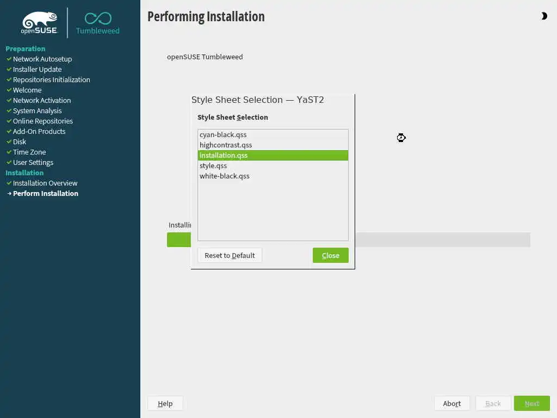557x418 pixels.
Task: Select highcontrast.qss style sheet
Action: (x=273, y=145)
